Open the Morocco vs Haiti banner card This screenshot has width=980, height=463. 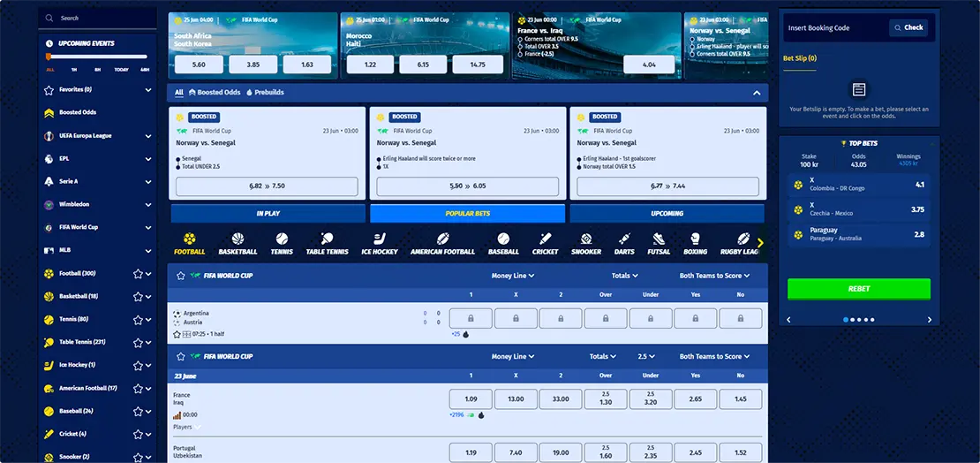[425, 46]
